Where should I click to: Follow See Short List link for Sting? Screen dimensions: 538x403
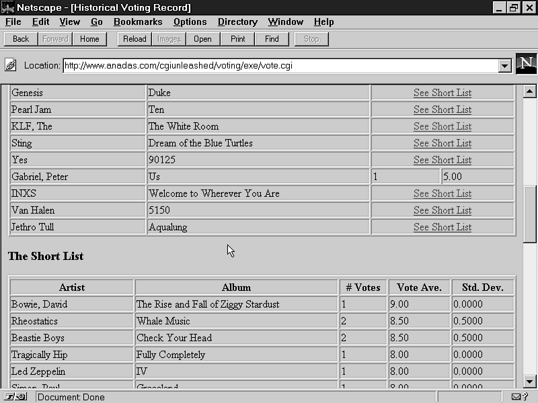pos(443,143)
